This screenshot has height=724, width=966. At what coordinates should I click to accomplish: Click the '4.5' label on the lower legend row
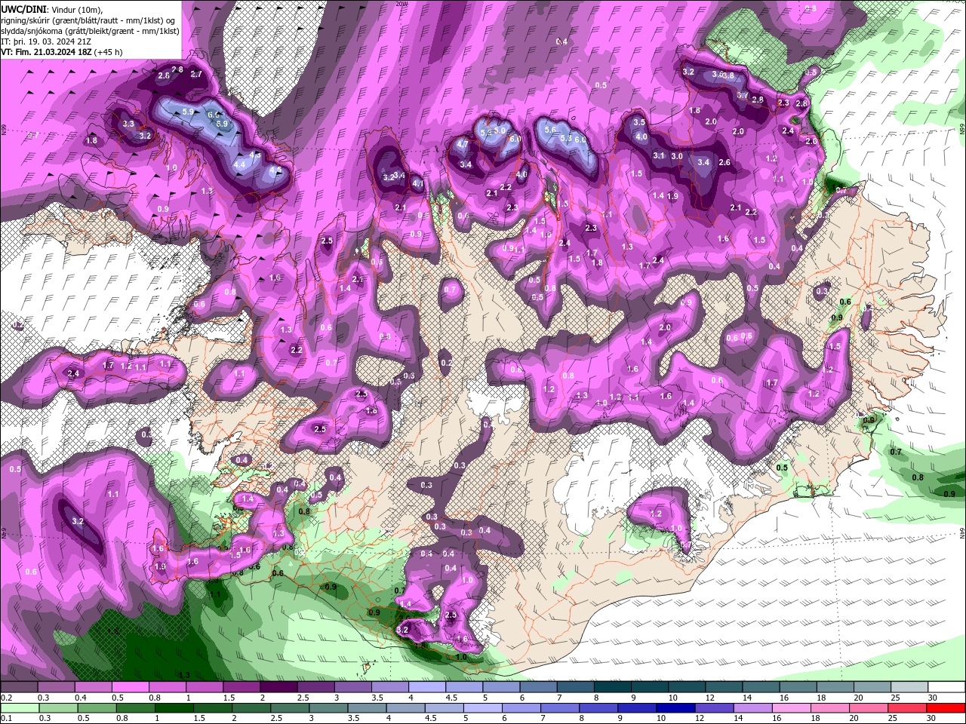click(431, 717)
